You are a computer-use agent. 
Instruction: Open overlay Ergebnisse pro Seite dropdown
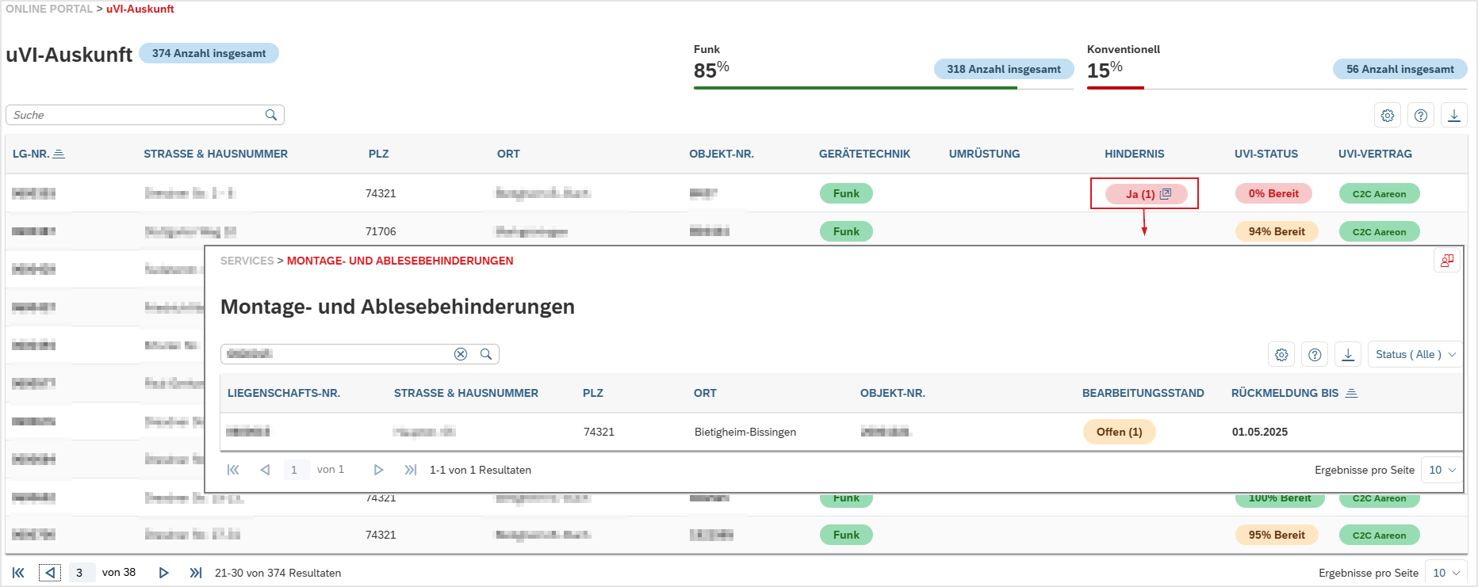1442,470
